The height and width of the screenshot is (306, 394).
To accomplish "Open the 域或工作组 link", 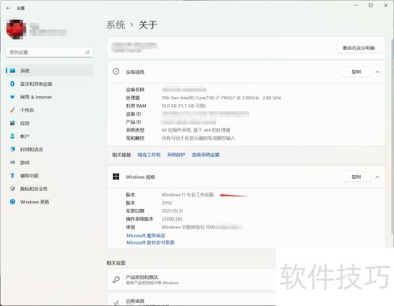I will [149, 155].
